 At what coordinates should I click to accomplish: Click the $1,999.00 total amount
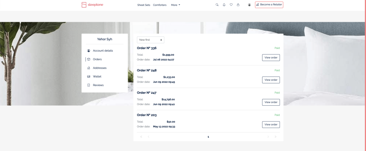(x=168, y=55)
